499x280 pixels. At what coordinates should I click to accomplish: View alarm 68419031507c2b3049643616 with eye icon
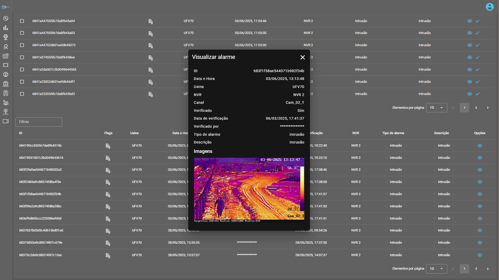(x=480, y=158)
